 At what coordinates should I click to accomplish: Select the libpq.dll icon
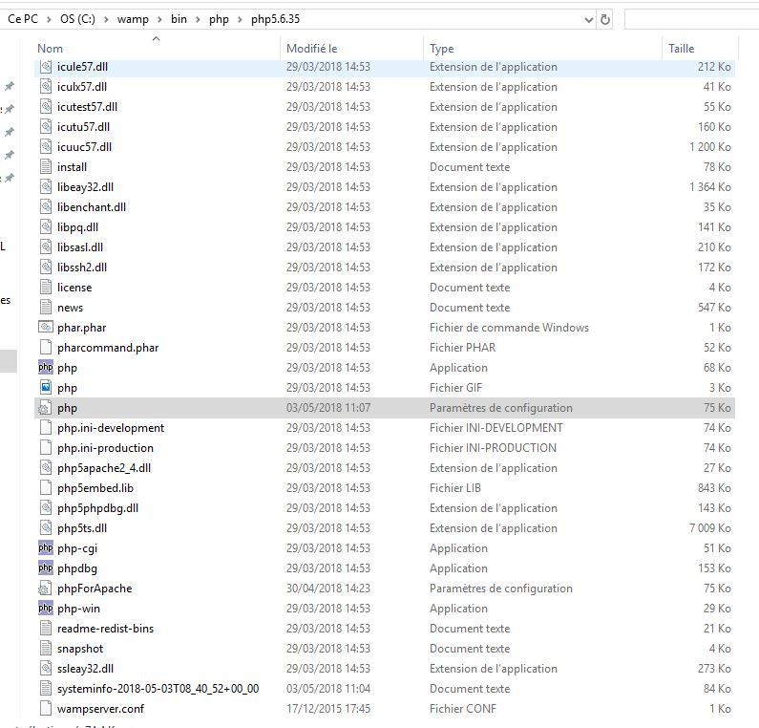(x=46, y=227)
